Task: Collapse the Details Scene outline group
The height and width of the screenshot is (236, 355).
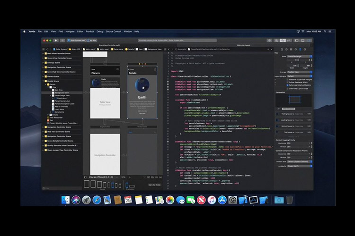Action: 43,81
